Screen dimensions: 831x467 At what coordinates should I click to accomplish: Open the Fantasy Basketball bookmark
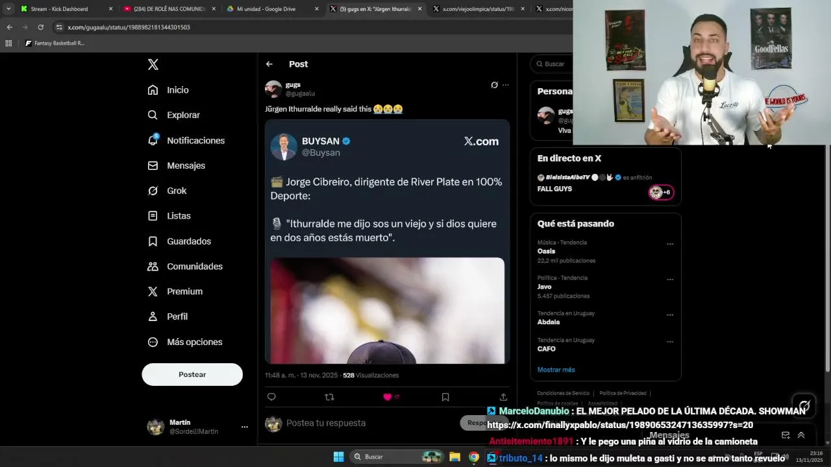click(55, 43)
